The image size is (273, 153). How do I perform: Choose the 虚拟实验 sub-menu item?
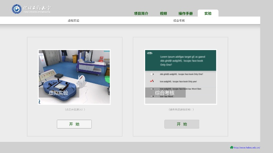73,21
